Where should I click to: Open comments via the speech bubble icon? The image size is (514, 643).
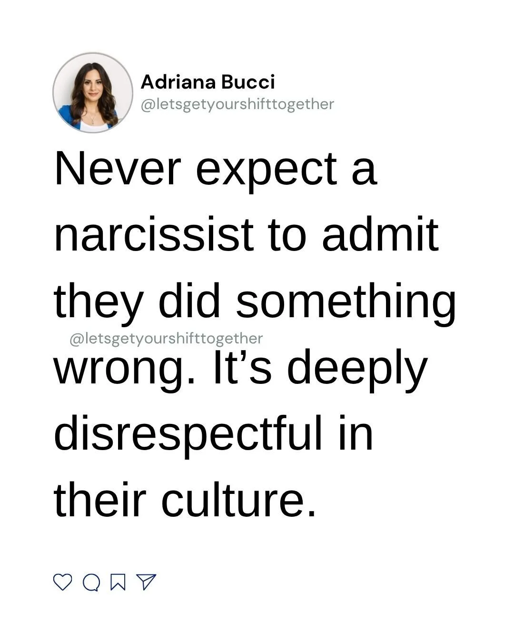click(x=91, y=583)
